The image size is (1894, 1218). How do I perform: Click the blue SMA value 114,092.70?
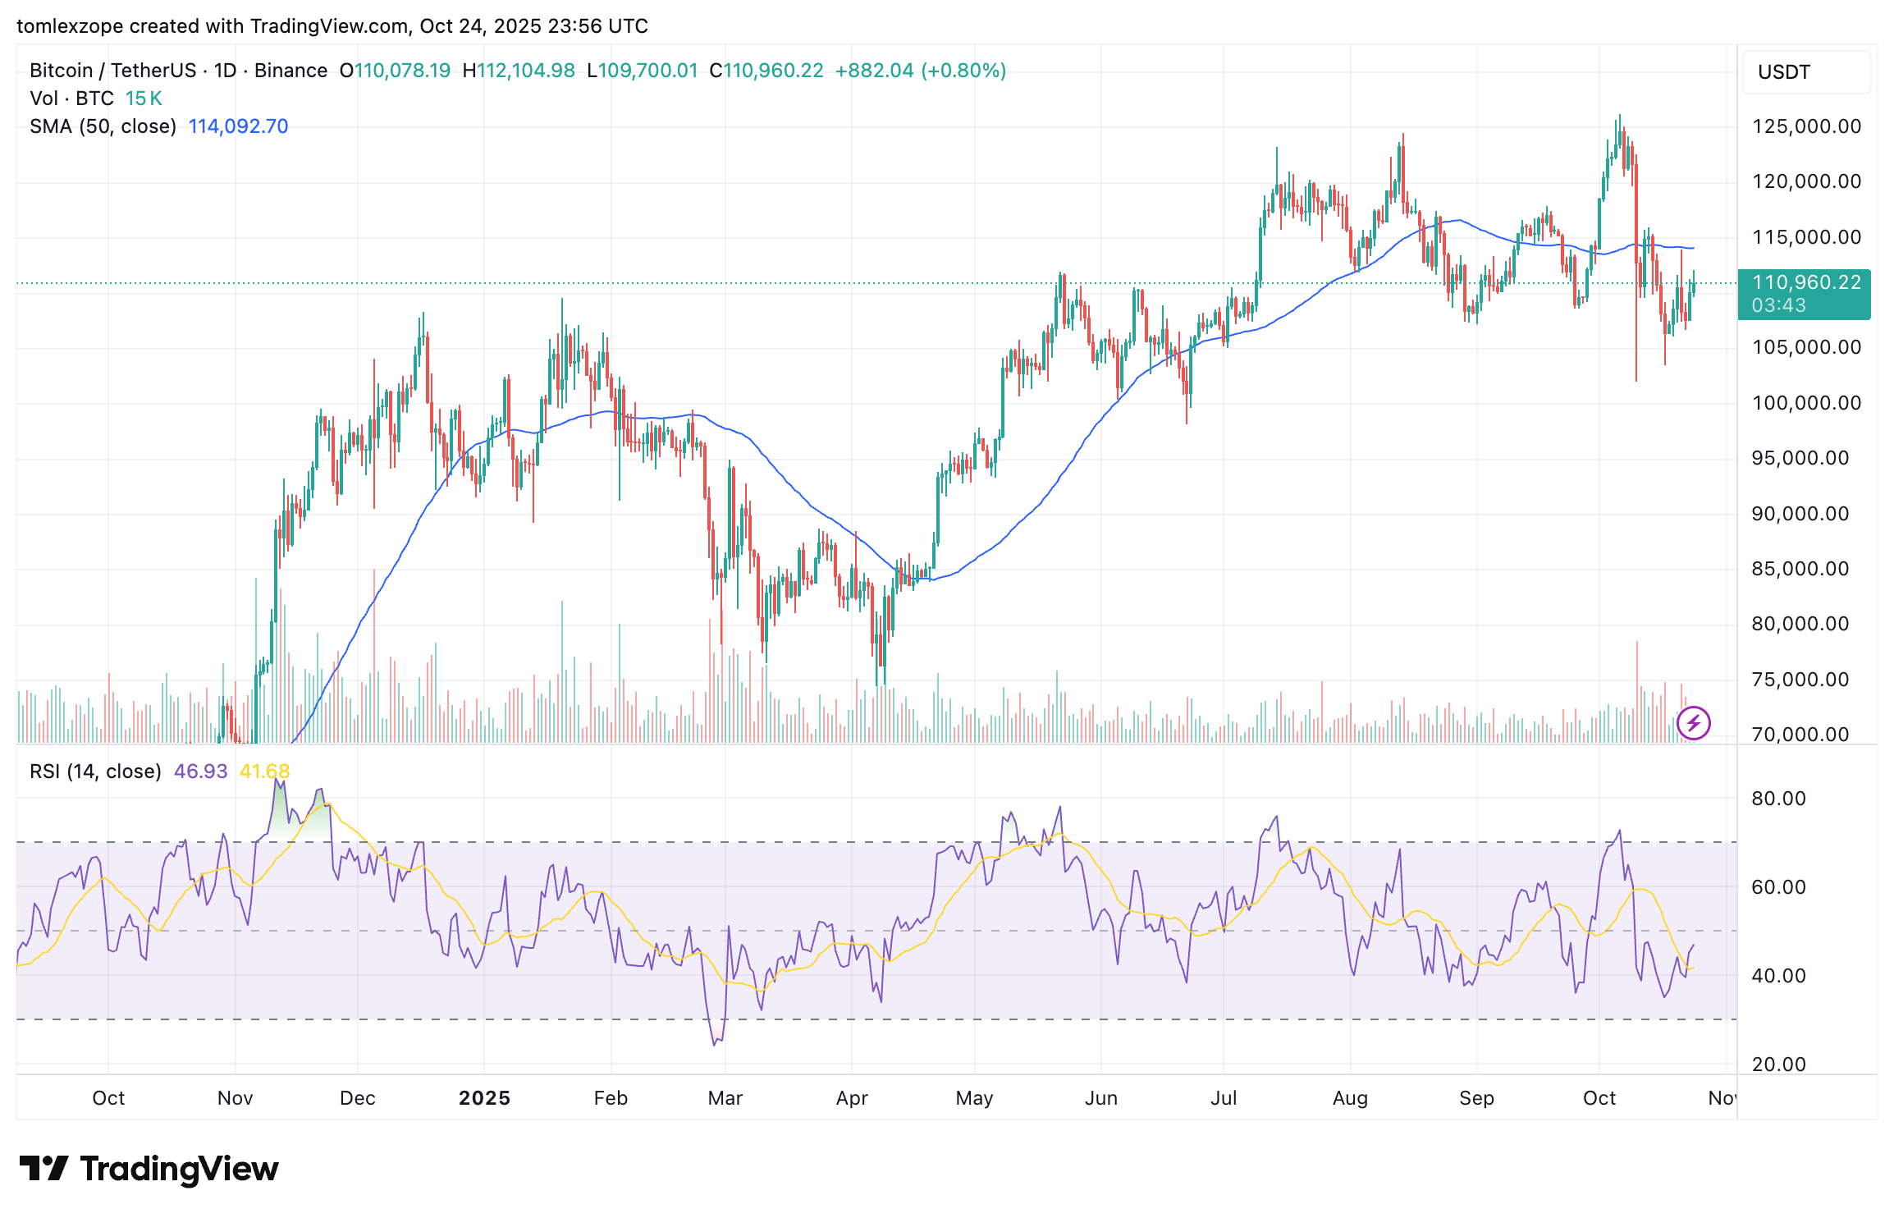(238, 126)
